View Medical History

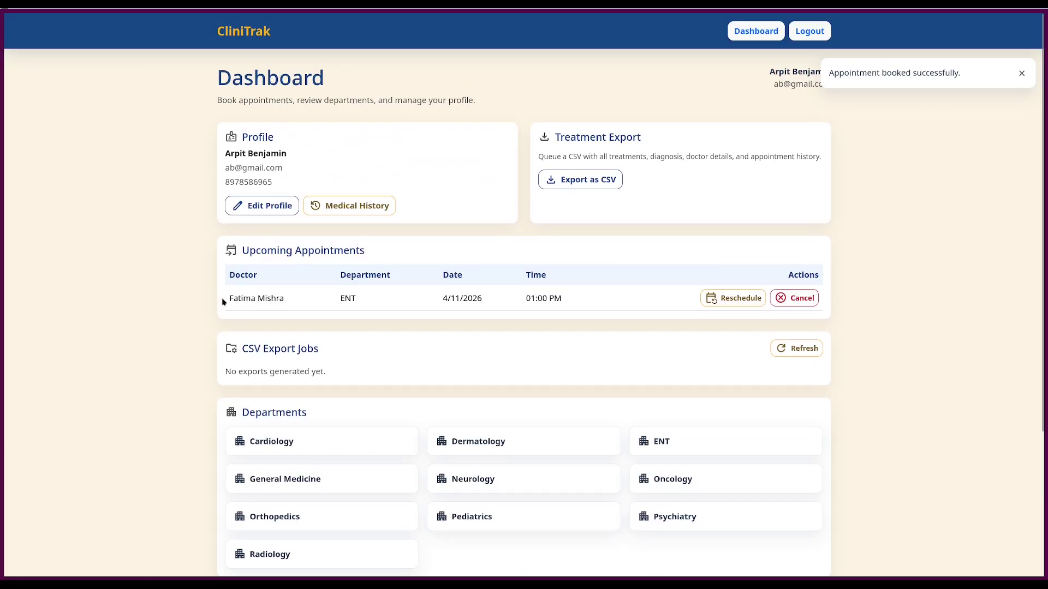click(x=349, y=206)
